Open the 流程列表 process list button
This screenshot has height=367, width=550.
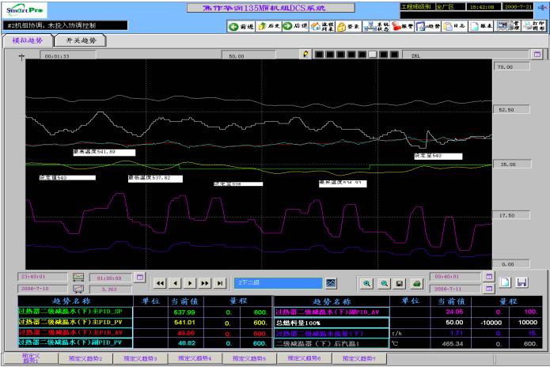coord(323,26)
